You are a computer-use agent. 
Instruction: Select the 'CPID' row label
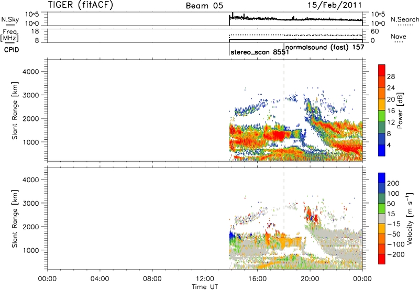pos(12,50)
